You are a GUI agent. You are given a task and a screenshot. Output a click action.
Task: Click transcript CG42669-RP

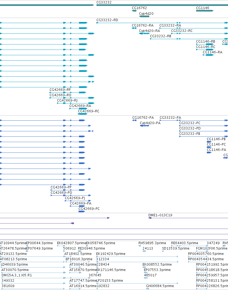60,90
